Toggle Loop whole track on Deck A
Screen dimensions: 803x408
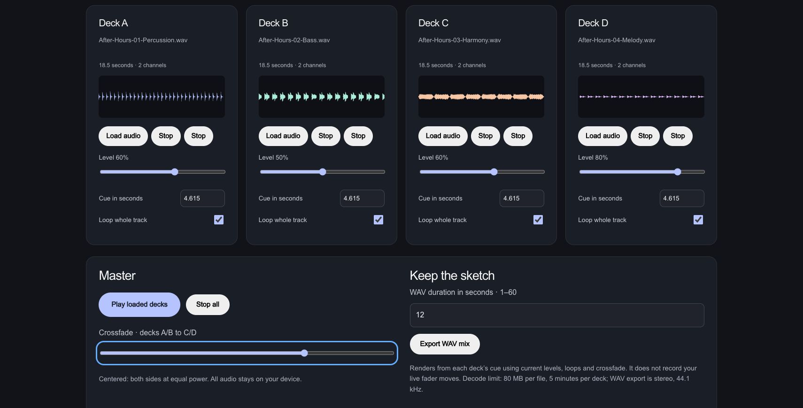tap(219, 220)
